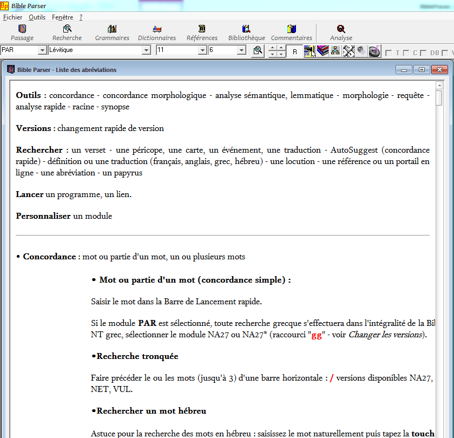Click the Liste des abréviations window icon

pos(11,69)
